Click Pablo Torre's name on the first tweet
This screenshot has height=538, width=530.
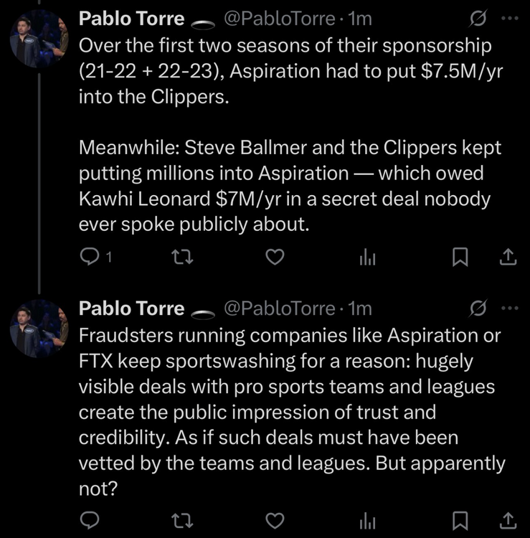pos(131,18)
